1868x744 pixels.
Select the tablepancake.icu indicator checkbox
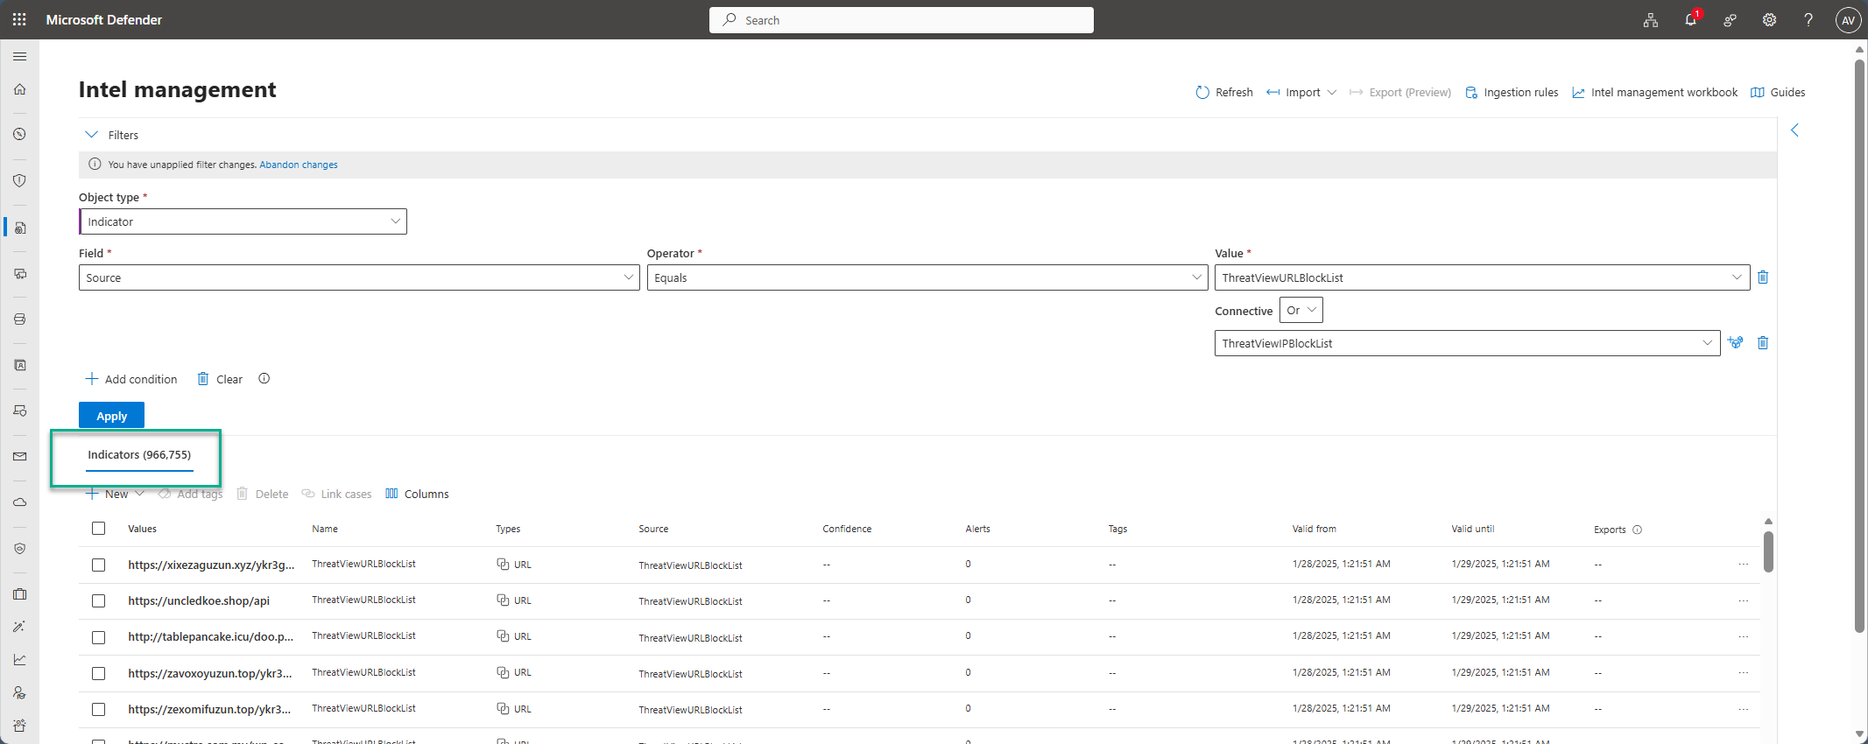[98, 637]
